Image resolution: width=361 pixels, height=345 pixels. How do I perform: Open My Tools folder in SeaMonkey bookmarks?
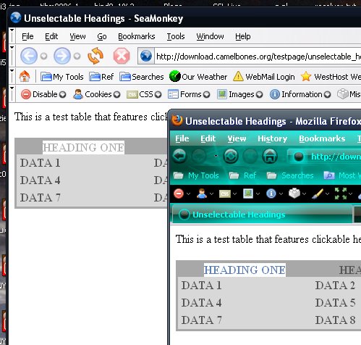(62, 77)
